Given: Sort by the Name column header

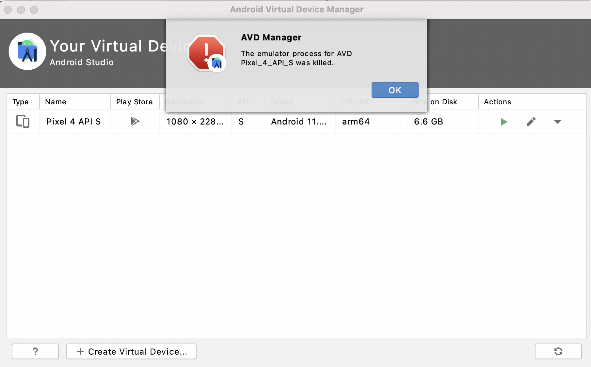Looking at the screenshot, I should point(75,102).
